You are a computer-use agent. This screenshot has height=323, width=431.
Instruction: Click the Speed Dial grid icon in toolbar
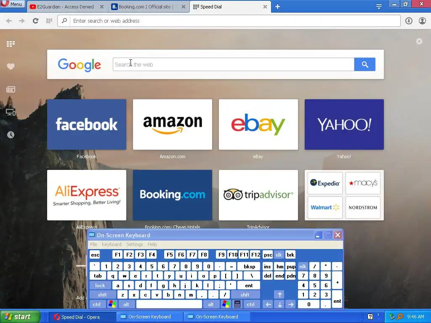coord(49,21)
